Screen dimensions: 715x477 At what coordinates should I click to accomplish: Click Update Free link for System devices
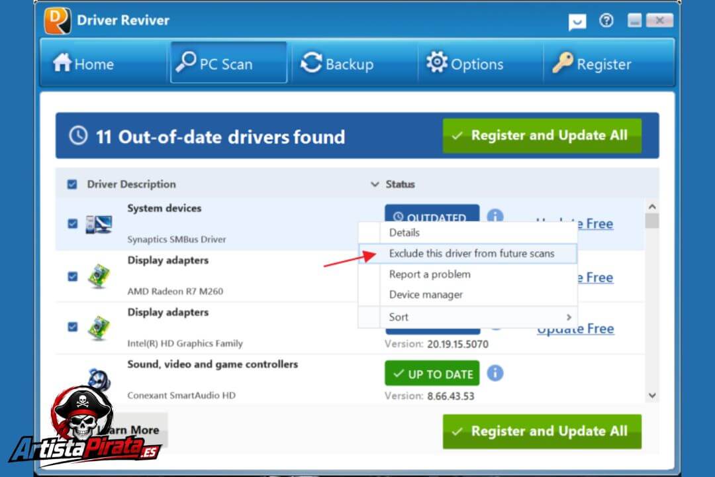tap(595, 224)
